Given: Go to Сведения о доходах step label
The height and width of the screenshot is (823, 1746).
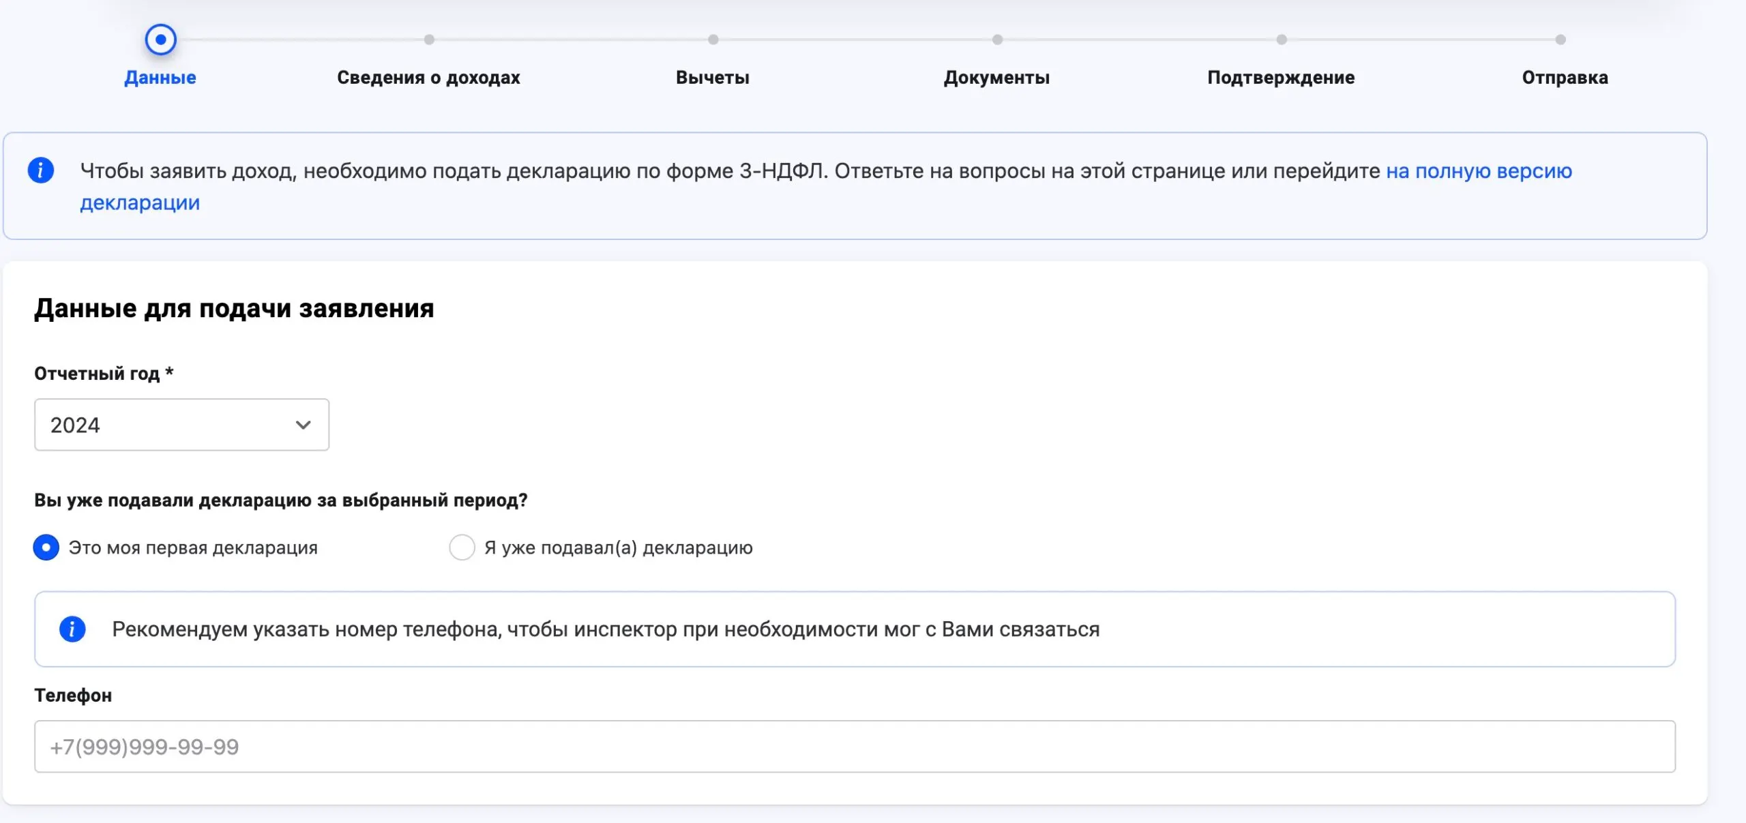Looking at the screenshot, I should pyautogui.click(x=428, y=78).
